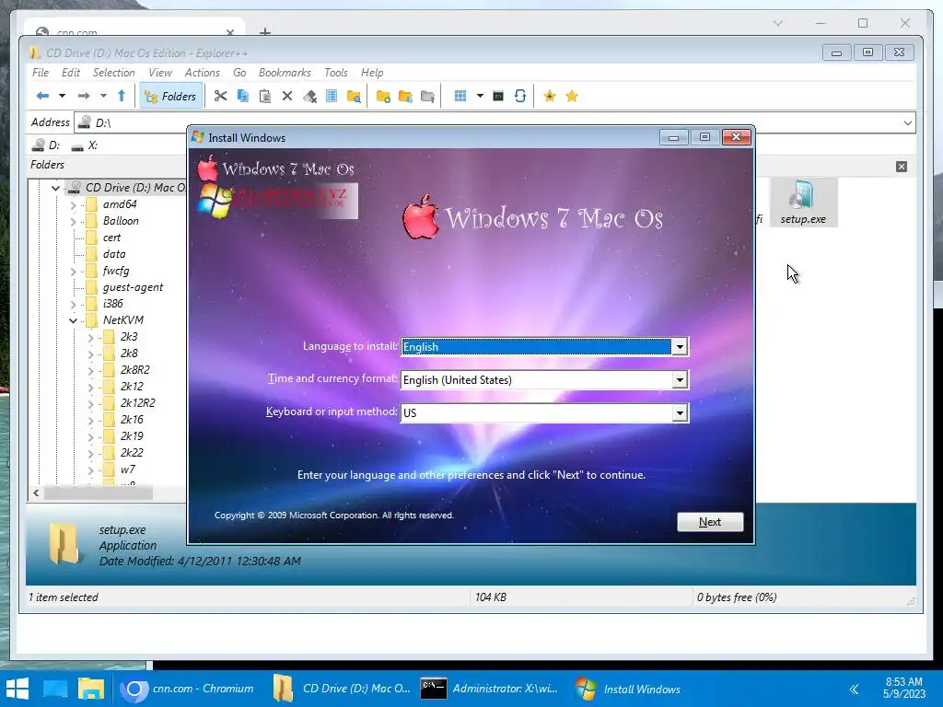The height and width of the screenshot is (707, 943).
Task: Open a new tab in Chromium
Action: click(265, 31)
